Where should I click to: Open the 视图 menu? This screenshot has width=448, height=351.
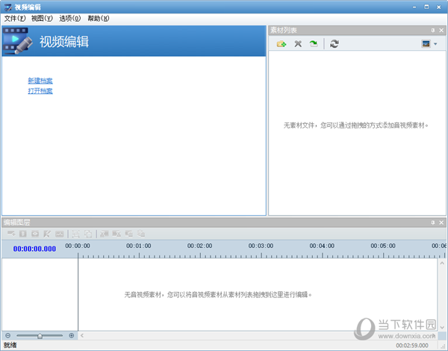tap(42, 18)
